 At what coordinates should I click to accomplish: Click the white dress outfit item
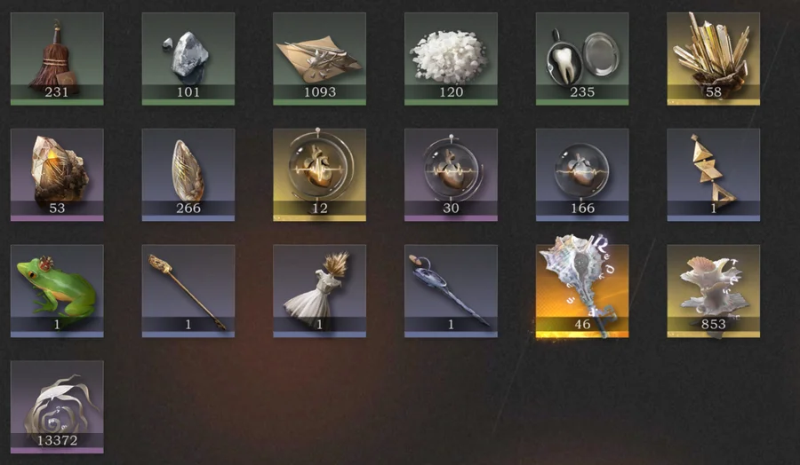[319, 291]
